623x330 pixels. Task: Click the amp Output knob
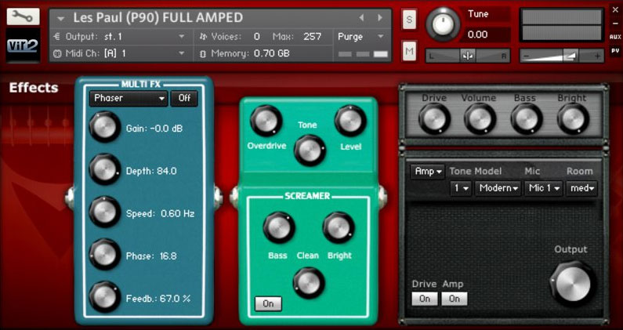coord(572,283)
